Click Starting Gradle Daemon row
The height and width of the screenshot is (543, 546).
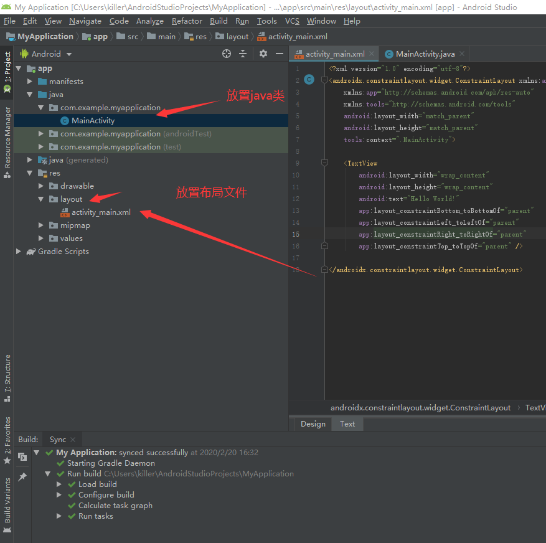point(111,463)
